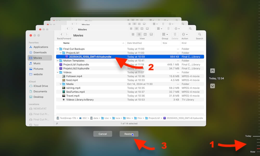Expand the Motion Templates folder
The image size is (260, 156).
57,61
